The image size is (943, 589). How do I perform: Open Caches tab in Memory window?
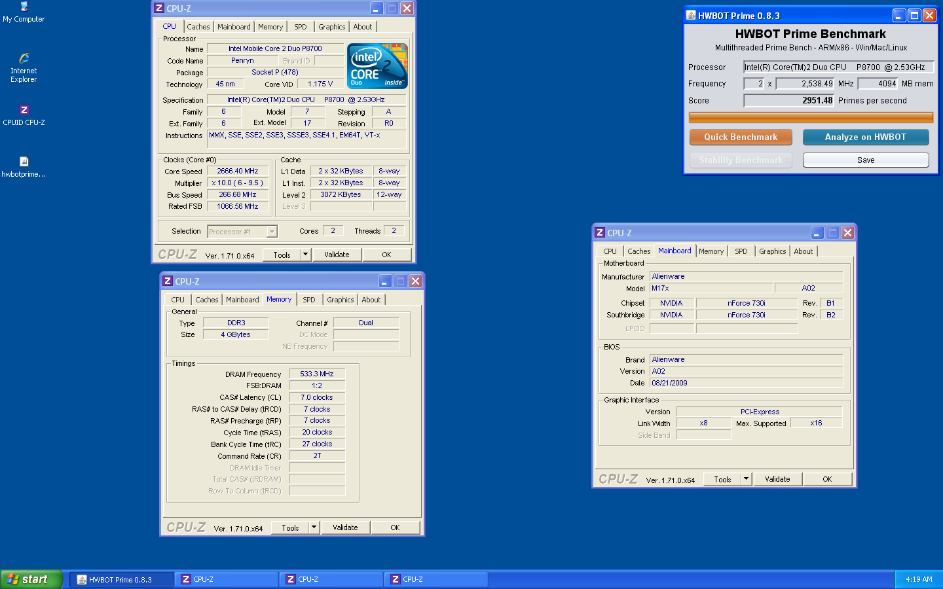tap(207, 300)
